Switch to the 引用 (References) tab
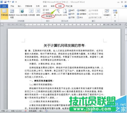This screenshot has height=113, width=127. pyautogui.click(x=38, y=6)
